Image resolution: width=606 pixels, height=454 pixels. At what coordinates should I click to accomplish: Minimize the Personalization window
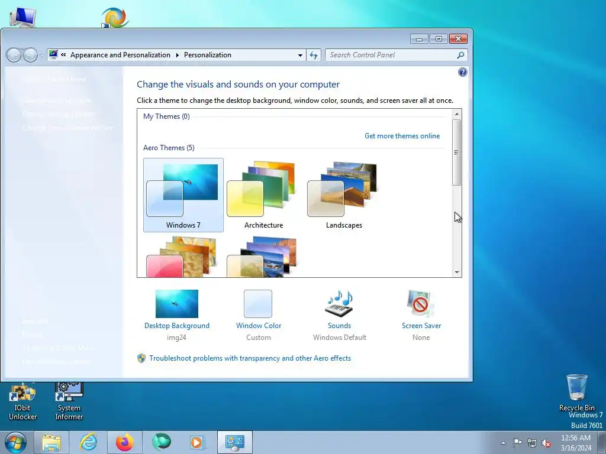tap(419, 39)
